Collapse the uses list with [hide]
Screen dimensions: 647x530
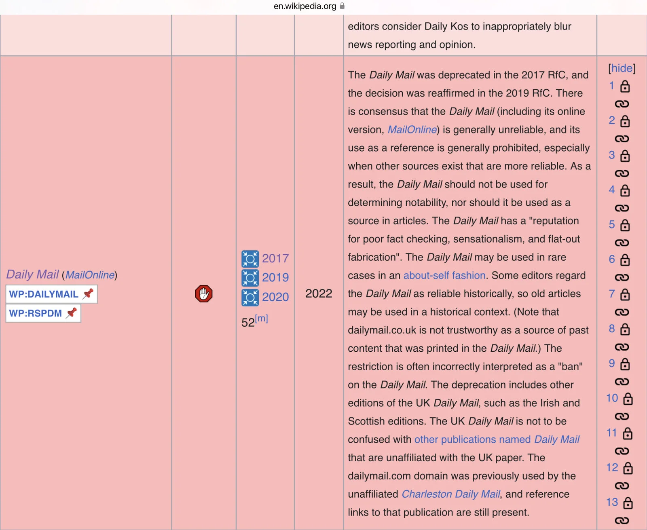point(622,68)
